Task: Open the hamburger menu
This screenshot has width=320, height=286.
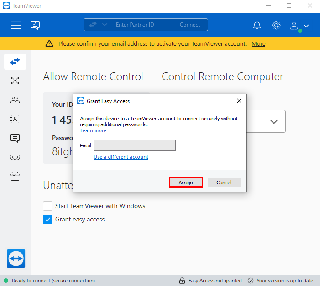Action: [x=16, y=25]
